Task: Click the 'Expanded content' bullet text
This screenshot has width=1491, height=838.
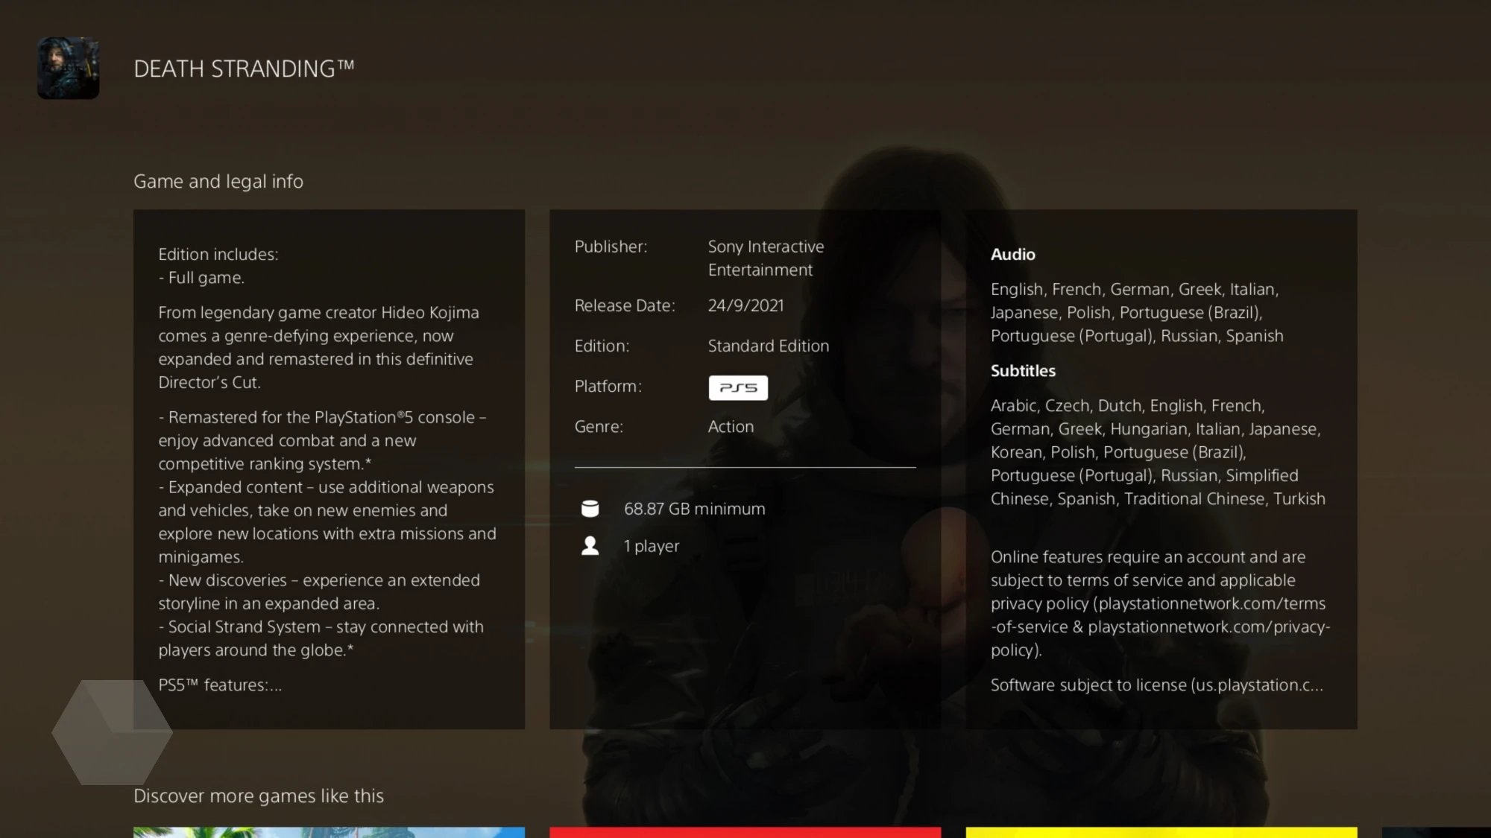Action: click(x=327, y=521)
